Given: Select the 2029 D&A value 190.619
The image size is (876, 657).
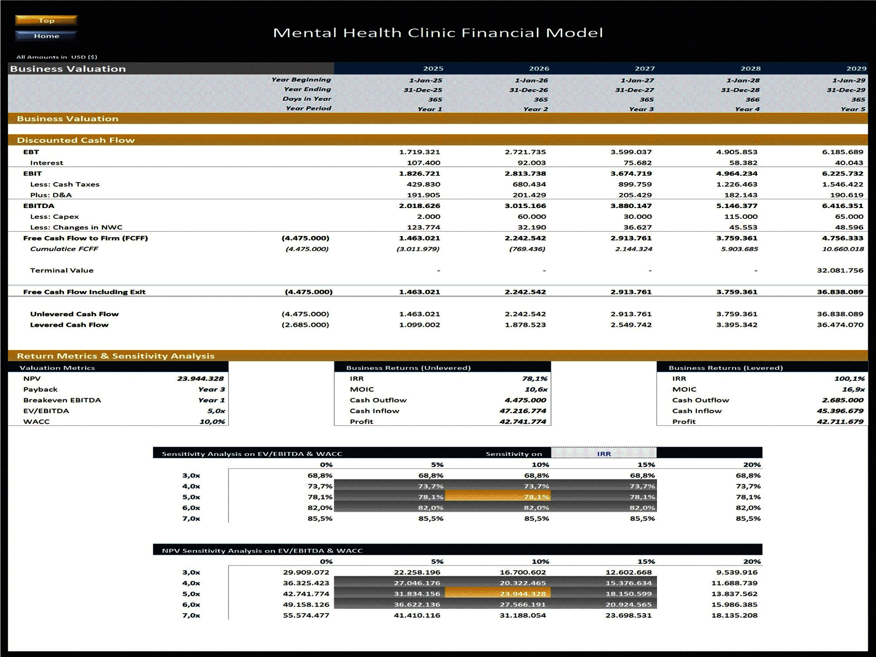Looking at the screenshot, I should pyautogui.click(x=846, y=195).
